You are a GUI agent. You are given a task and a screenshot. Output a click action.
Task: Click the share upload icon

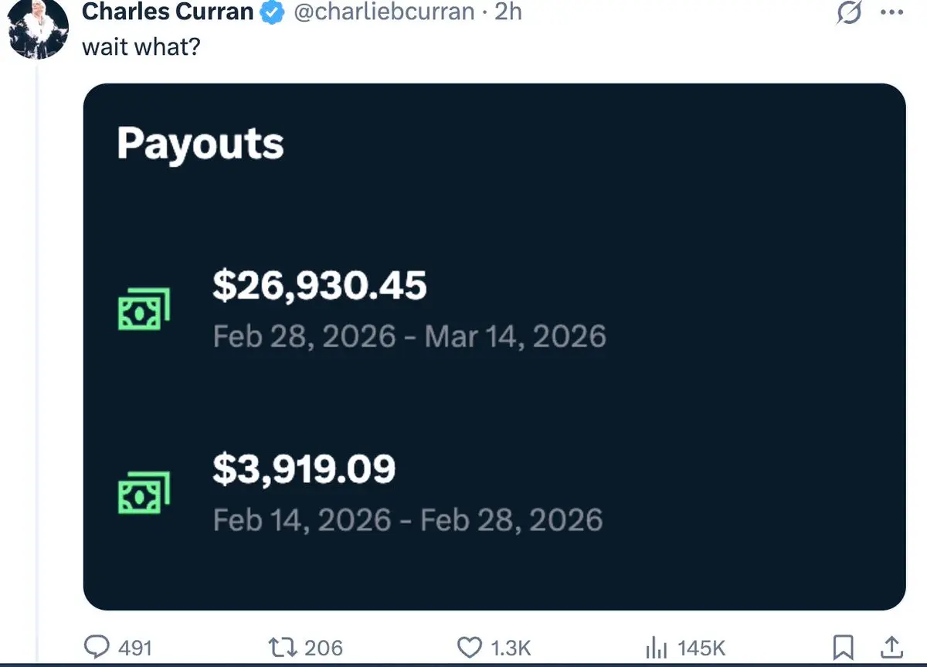point(890,647)
